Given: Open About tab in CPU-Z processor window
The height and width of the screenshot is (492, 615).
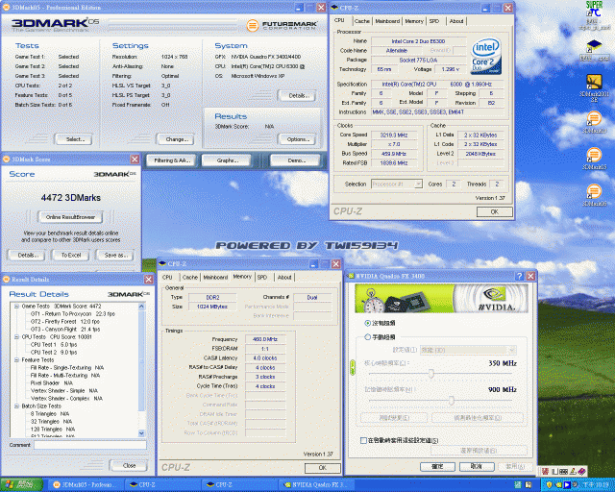Looking at the screenshot, I should click(x=456, y=21).
